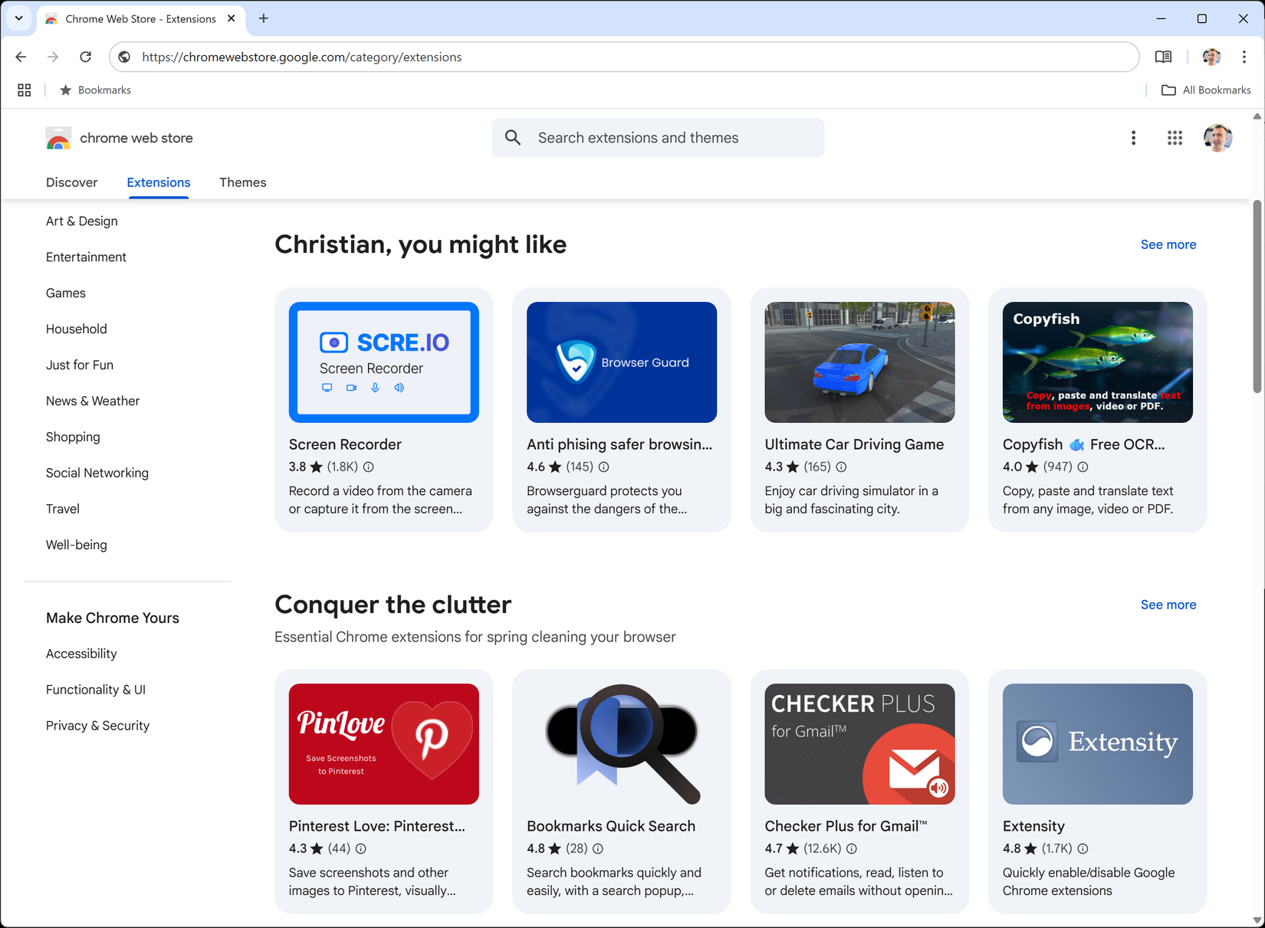Open the Extensions tab
The height and width of the screenshot is (928, 1265).
[158, 182]
